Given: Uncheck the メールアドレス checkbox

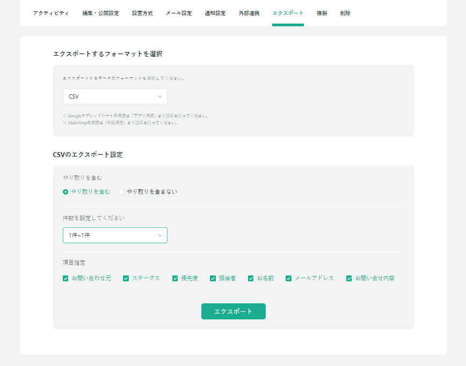Looking at the screenshot, I should click(x=289, y=278).
